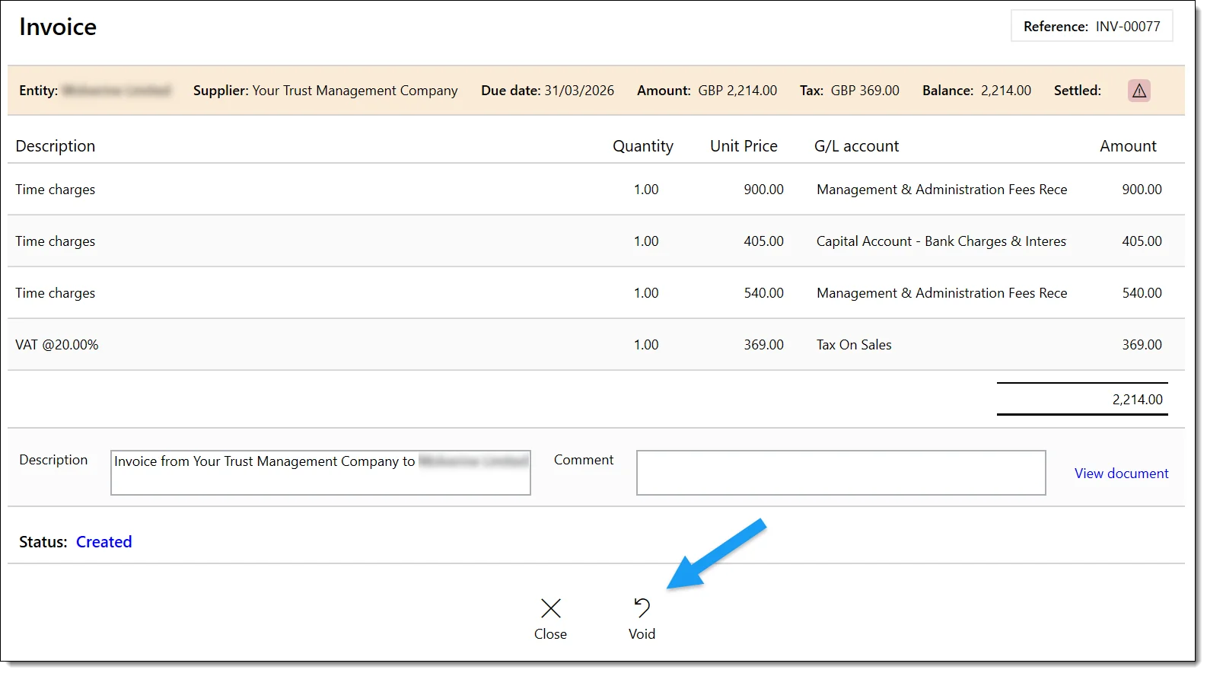Select the Due date 31/03/2026 text

click(x=547, y=90)
